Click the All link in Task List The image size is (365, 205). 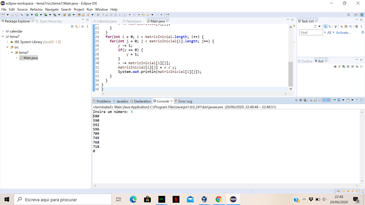329,33
